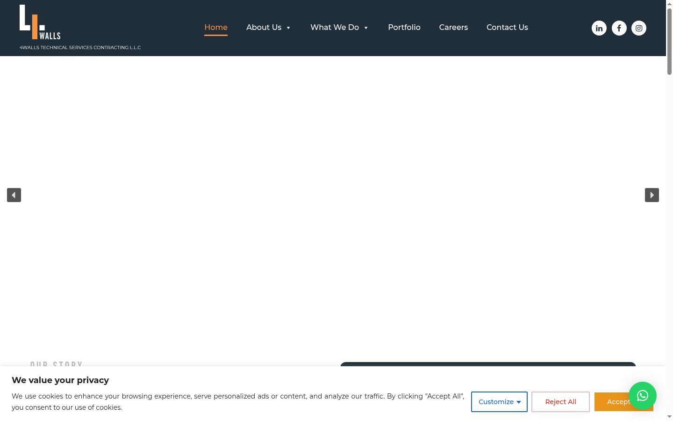Open the LinkedIn social icon
This screenshot has width=673, height=421.
pos(599,28)
